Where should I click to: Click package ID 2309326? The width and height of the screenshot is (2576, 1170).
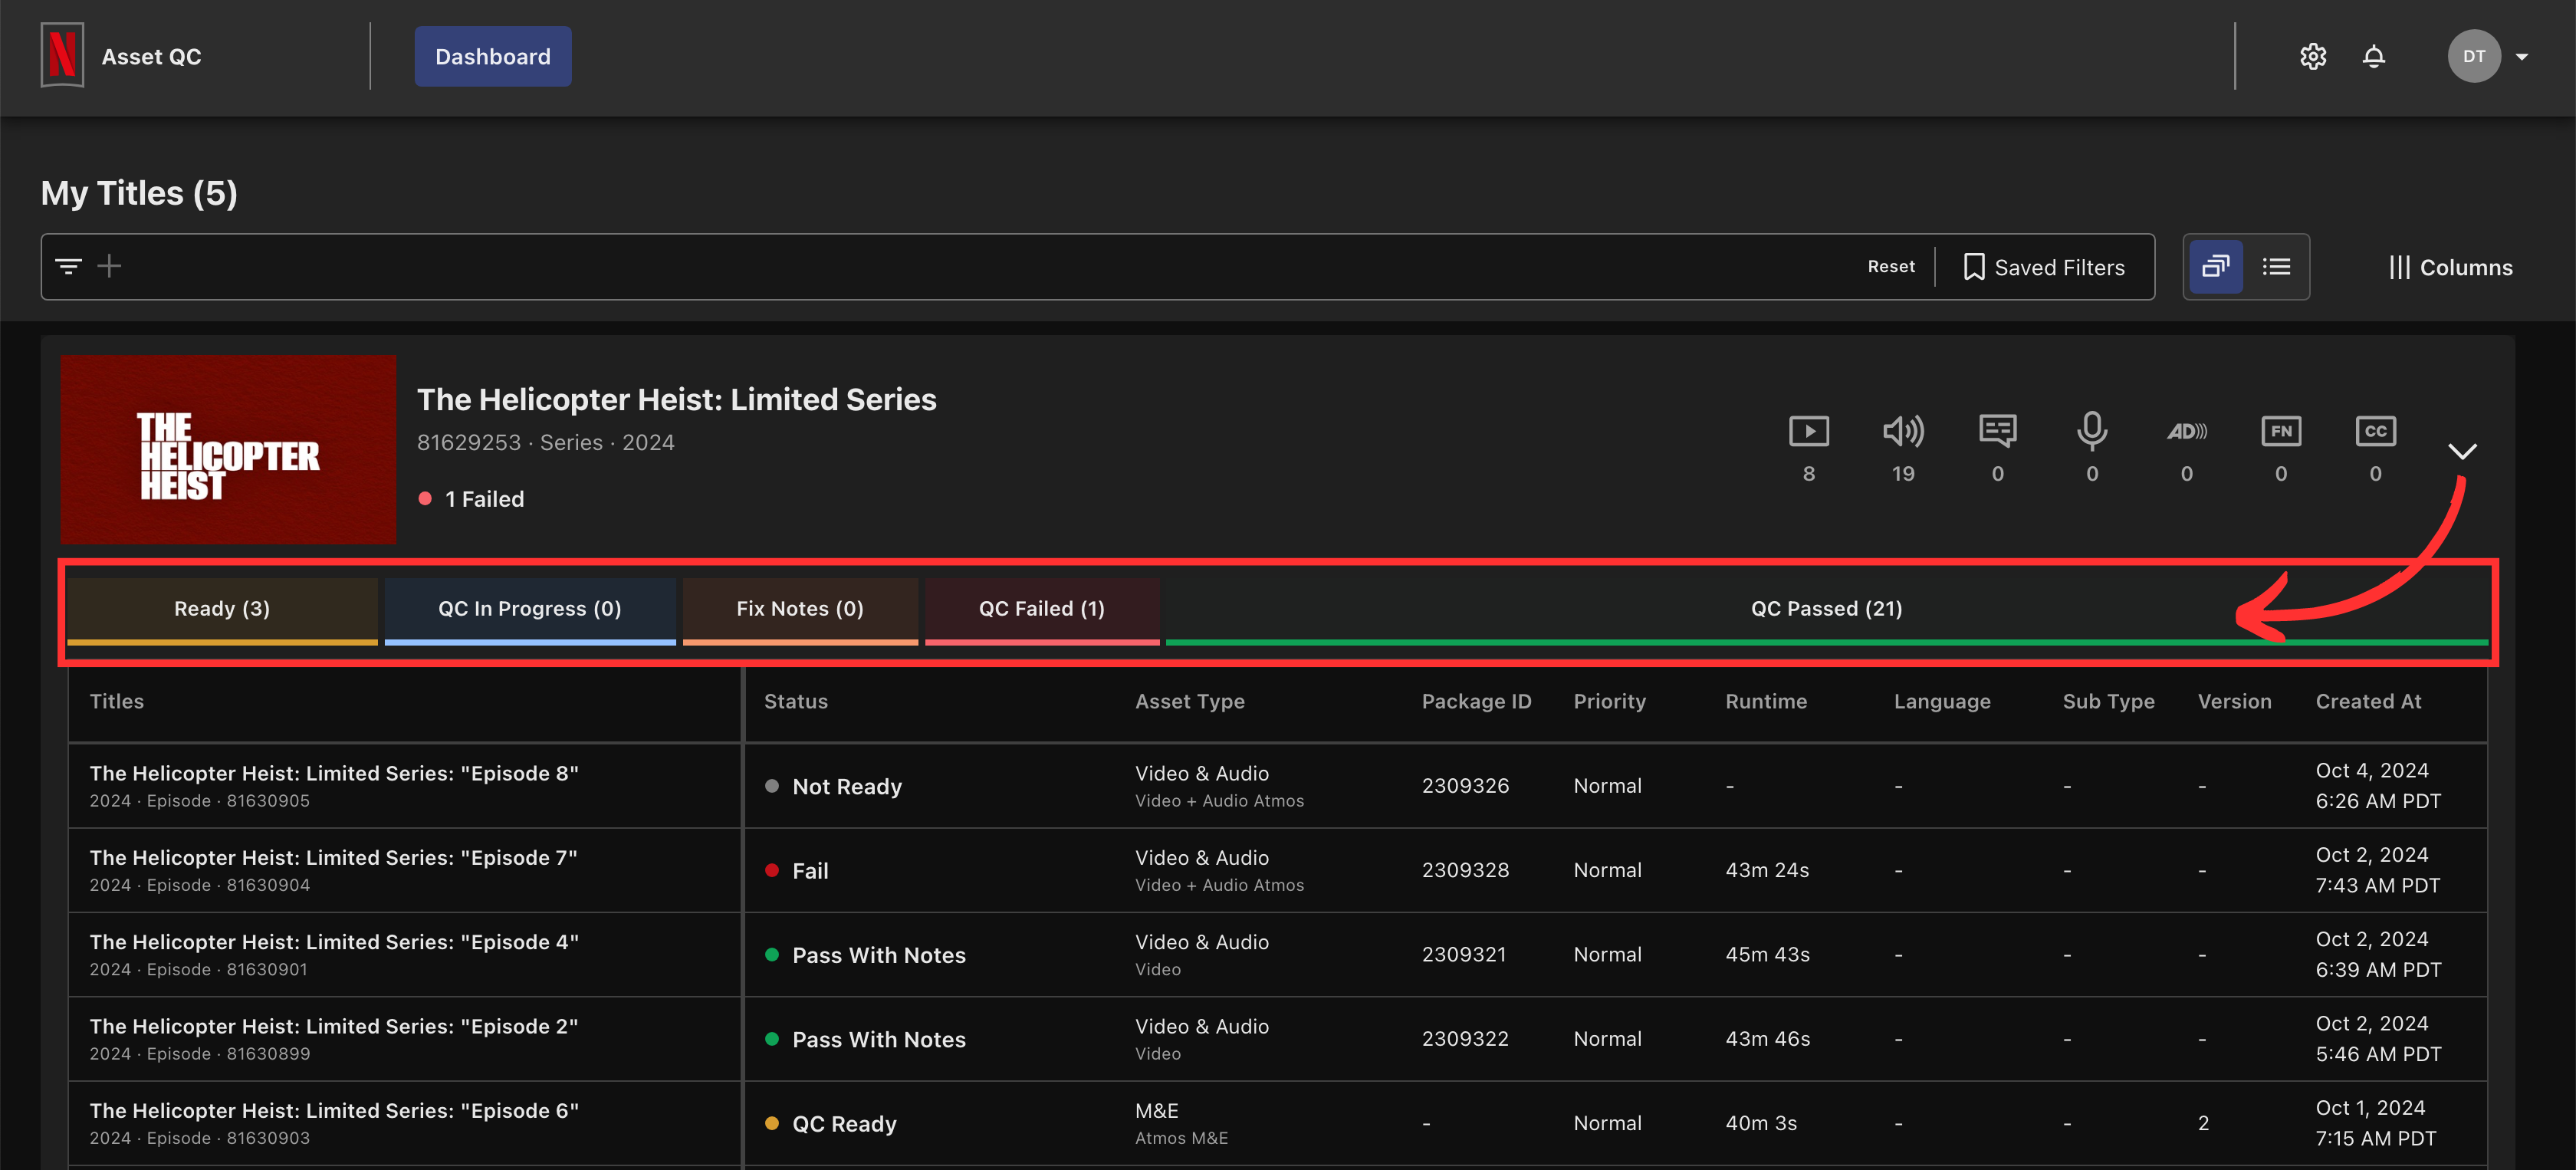pos(1466,786)
